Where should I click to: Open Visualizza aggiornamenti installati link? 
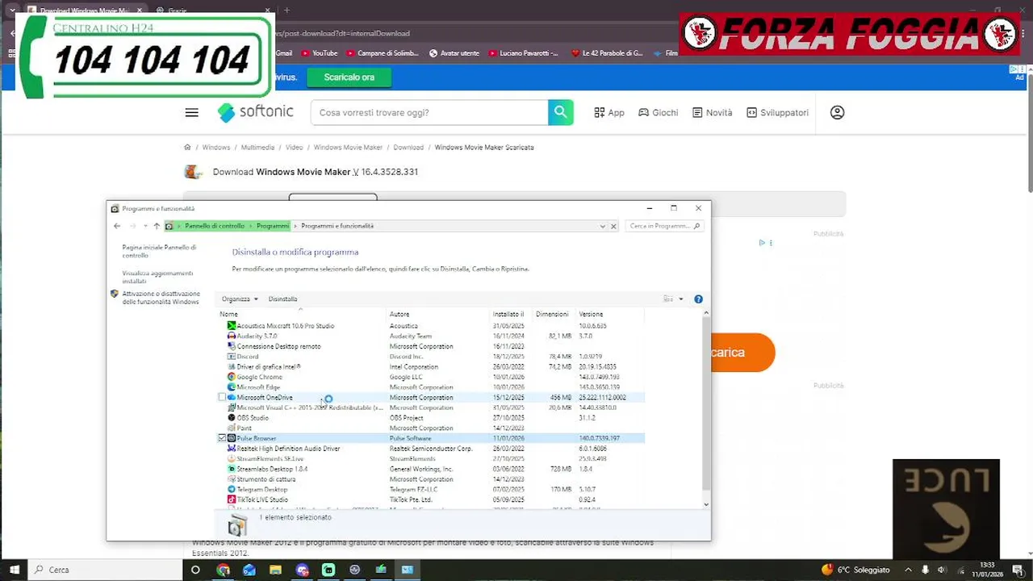tap(157, 277)
